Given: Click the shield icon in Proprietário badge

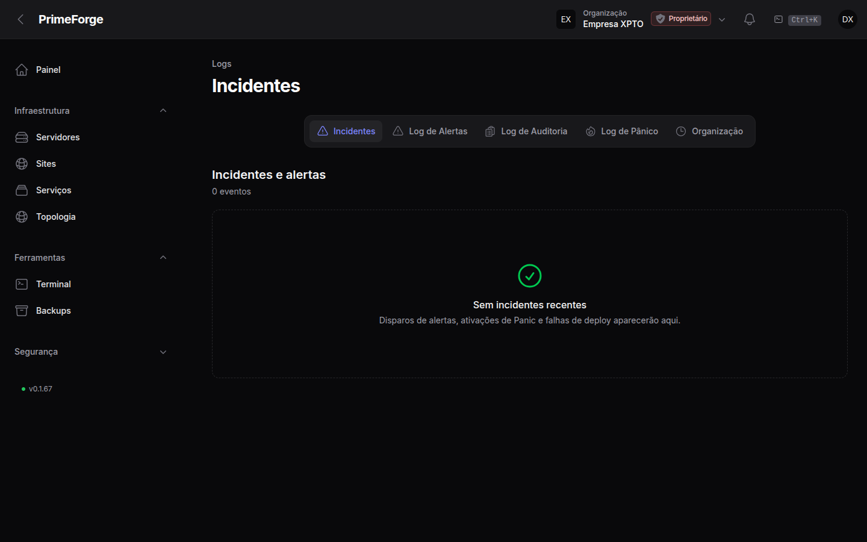Looking at the screenshot, I should point(660,19).
